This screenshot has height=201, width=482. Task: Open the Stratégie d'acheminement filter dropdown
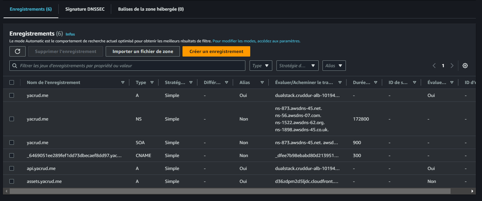(x=297, y=66)
